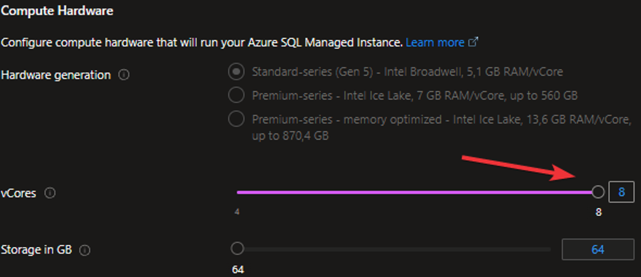Viewport: 641px width, 277px height.
Task: Click the 64 label below the Storage slider
Action: [x=238, y=269]
